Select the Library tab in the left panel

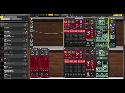pyautogui.click(x=2, y=17)
